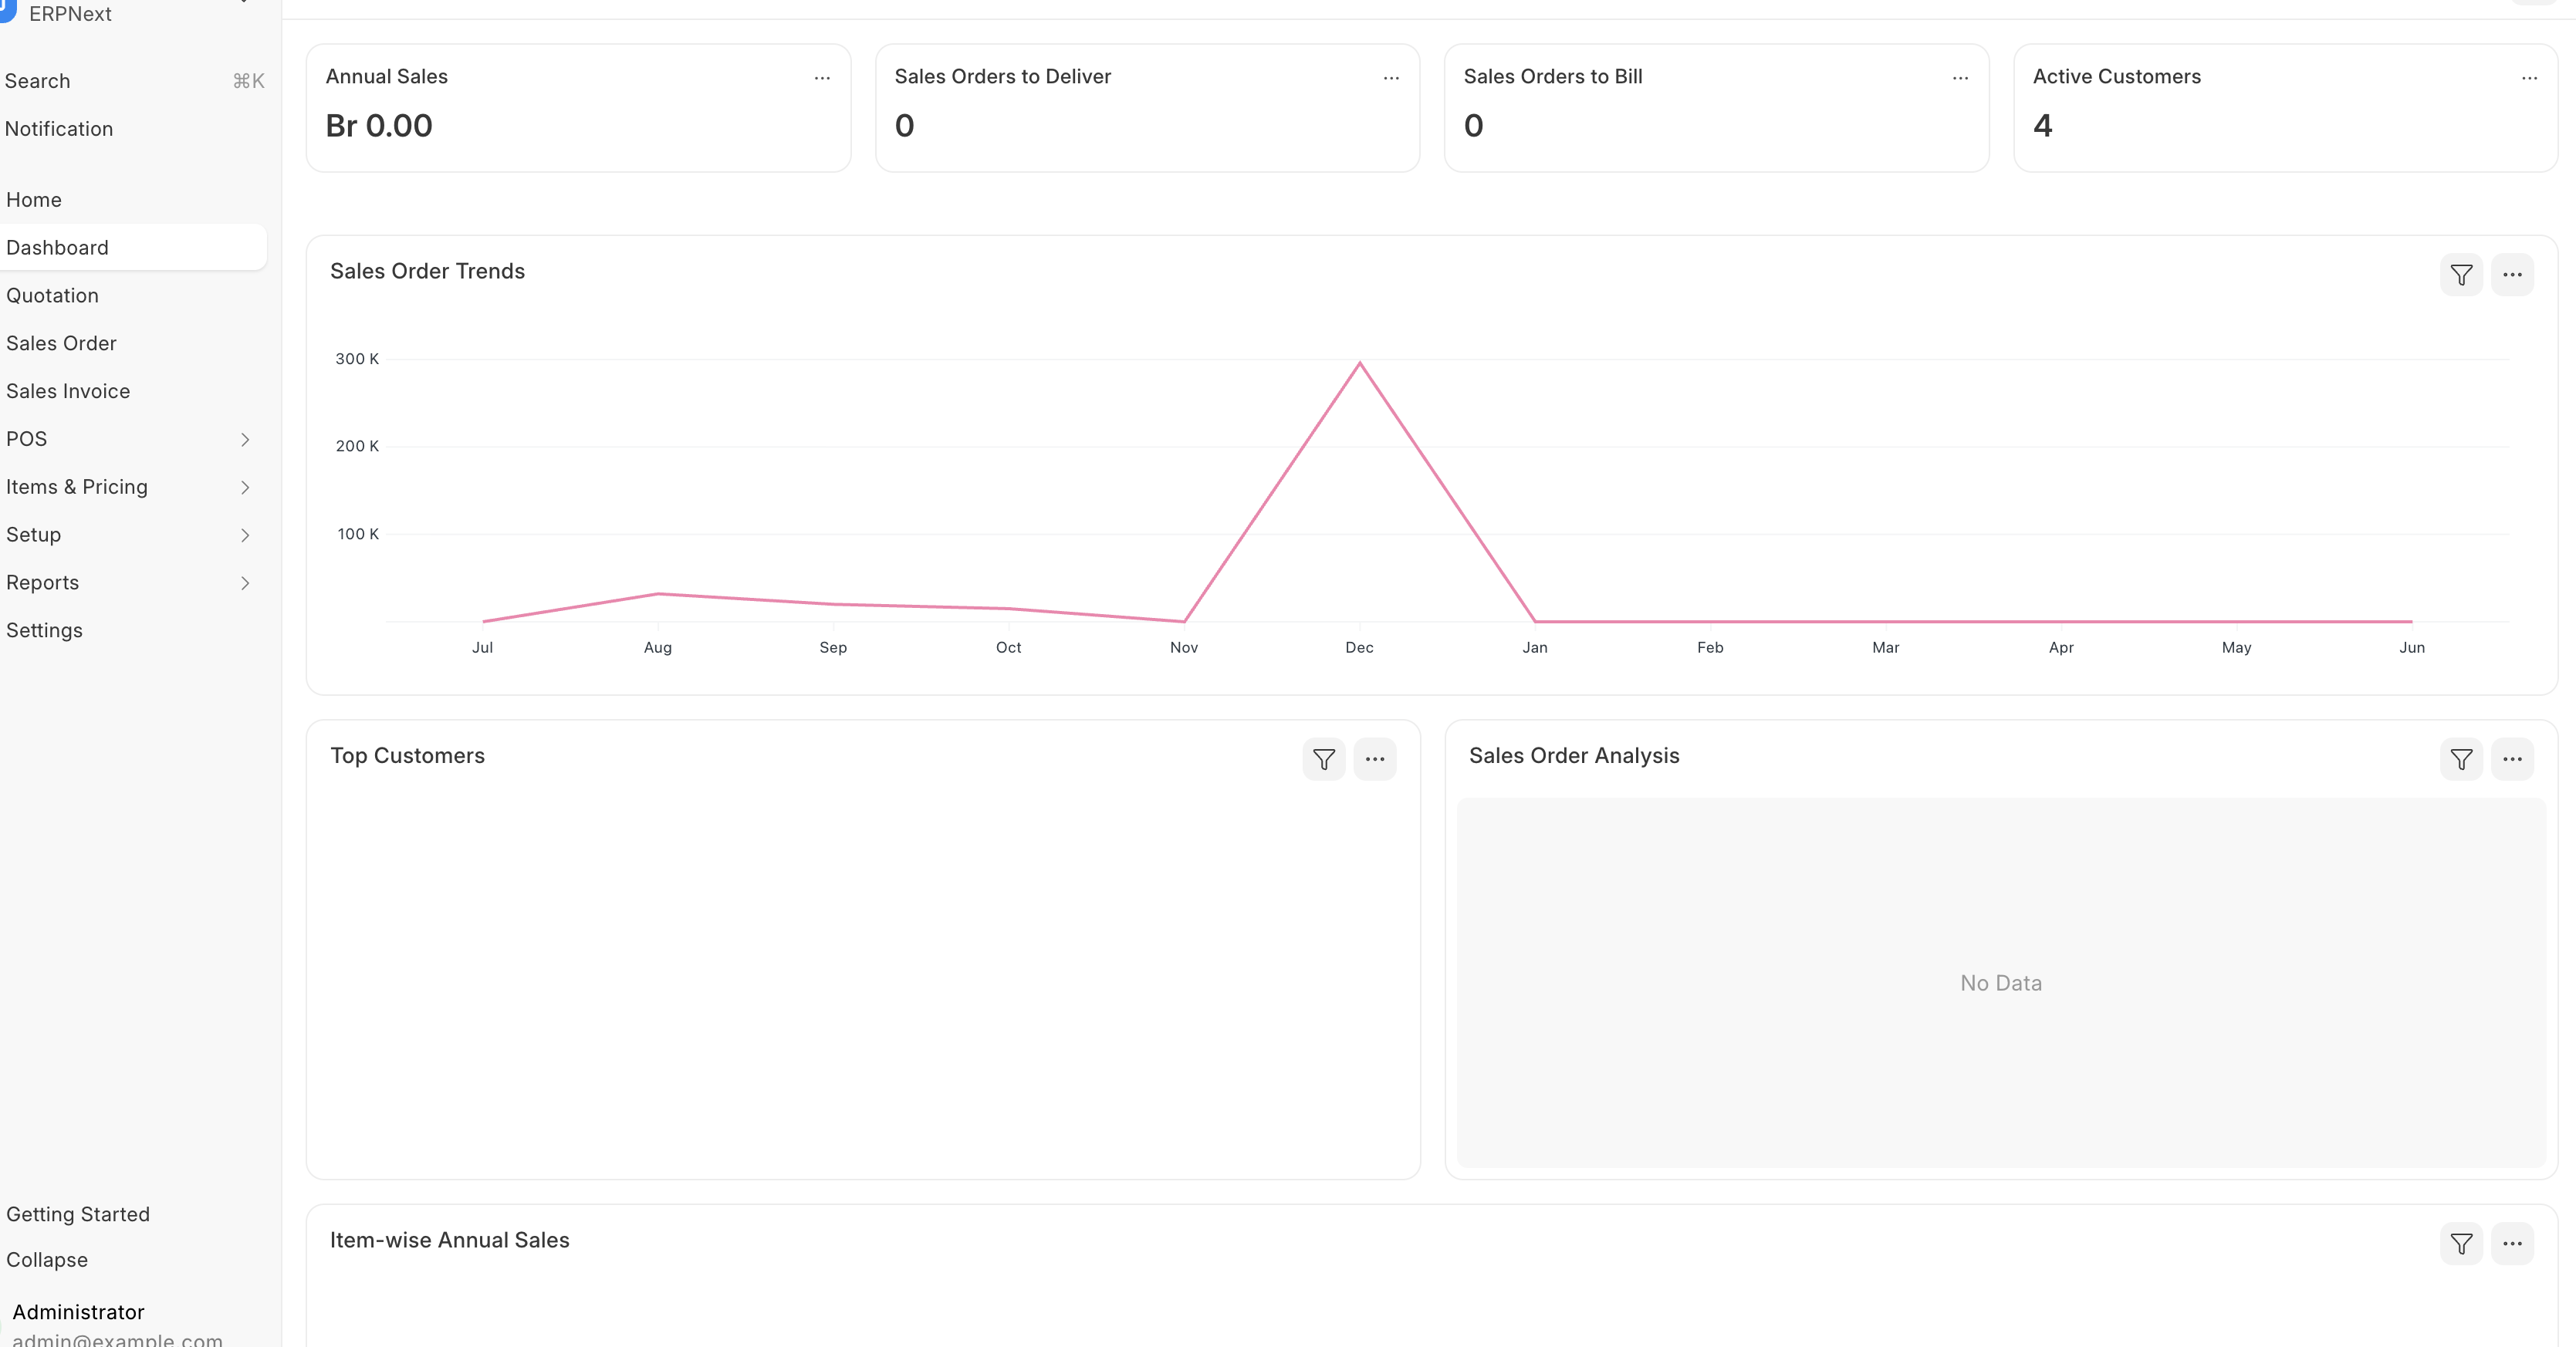Expand the Setup sidebar section
The image size is (2576, 1347).
(x=244, y=535)
